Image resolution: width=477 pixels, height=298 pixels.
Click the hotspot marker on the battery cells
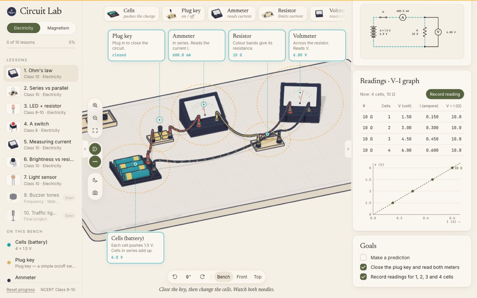135,164
